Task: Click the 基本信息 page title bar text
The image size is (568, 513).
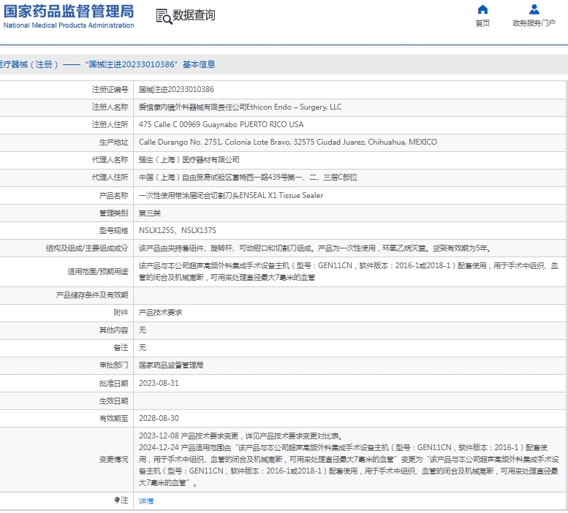Action: click(199, 64)
